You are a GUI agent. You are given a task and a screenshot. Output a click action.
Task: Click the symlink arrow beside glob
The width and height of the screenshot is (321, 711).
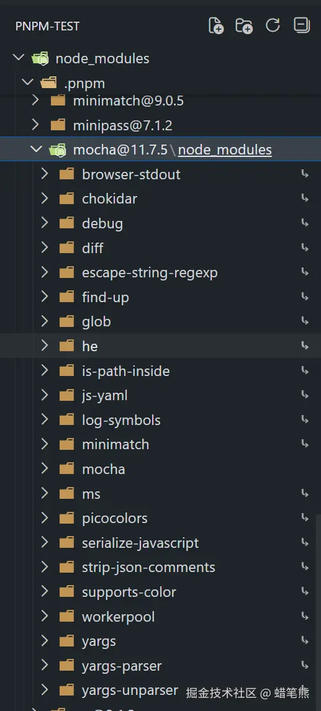pos(305,321)
